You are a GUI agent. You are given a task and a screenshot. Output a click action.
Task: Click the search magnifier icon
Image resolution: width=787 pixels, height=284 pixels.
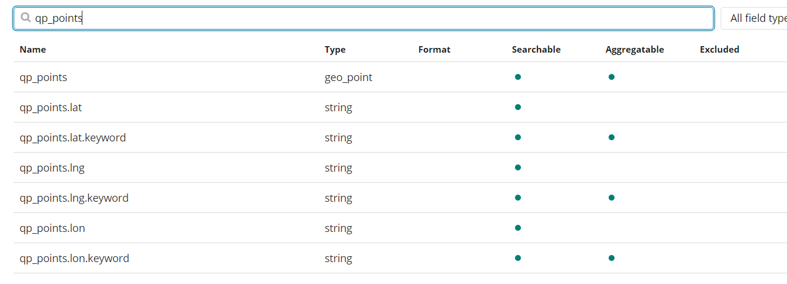click(25, 18)
